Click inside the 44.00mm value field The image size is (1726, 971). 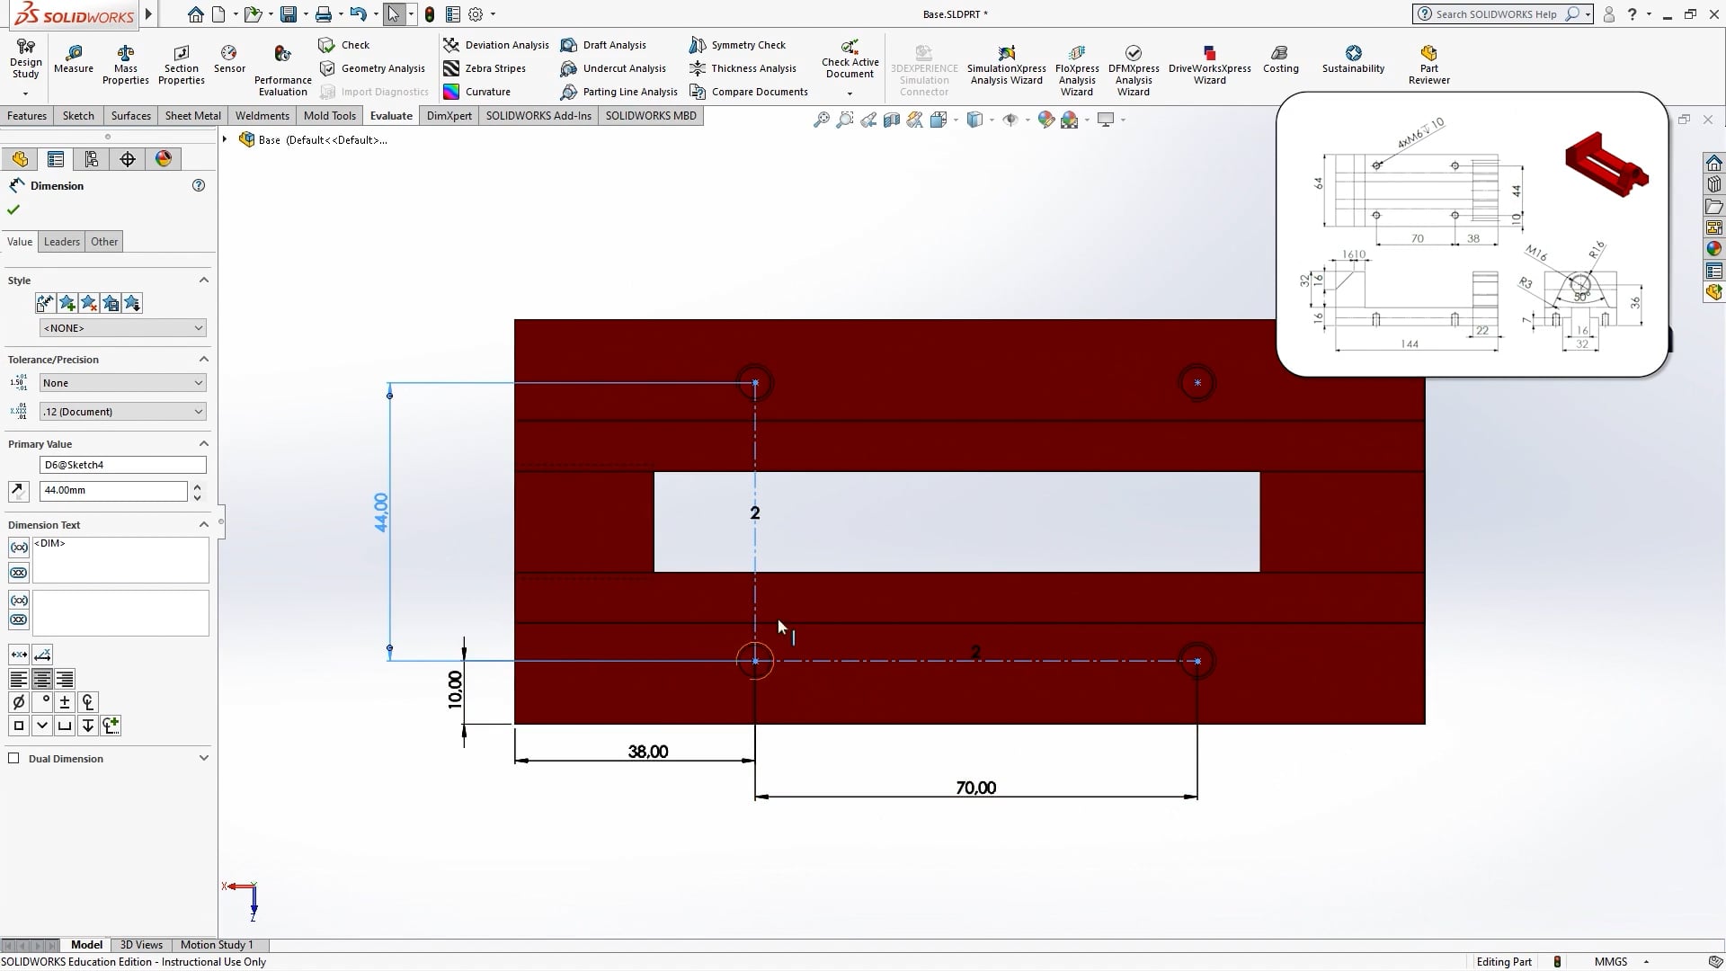pyautogui.click(x=112, y=491)
